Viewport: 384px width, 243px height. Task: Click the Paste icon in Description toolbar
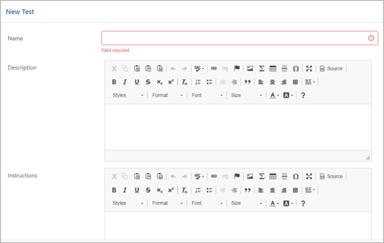(x=137, y=68)
